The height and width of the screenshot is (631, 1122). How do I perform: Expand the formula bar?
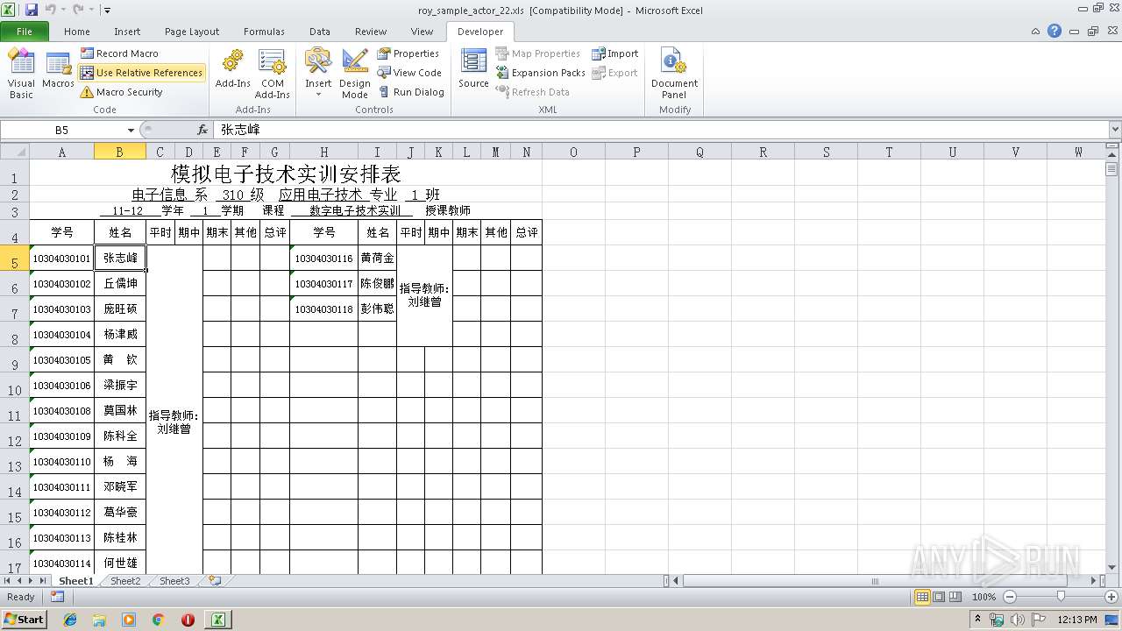point(1115,130)
